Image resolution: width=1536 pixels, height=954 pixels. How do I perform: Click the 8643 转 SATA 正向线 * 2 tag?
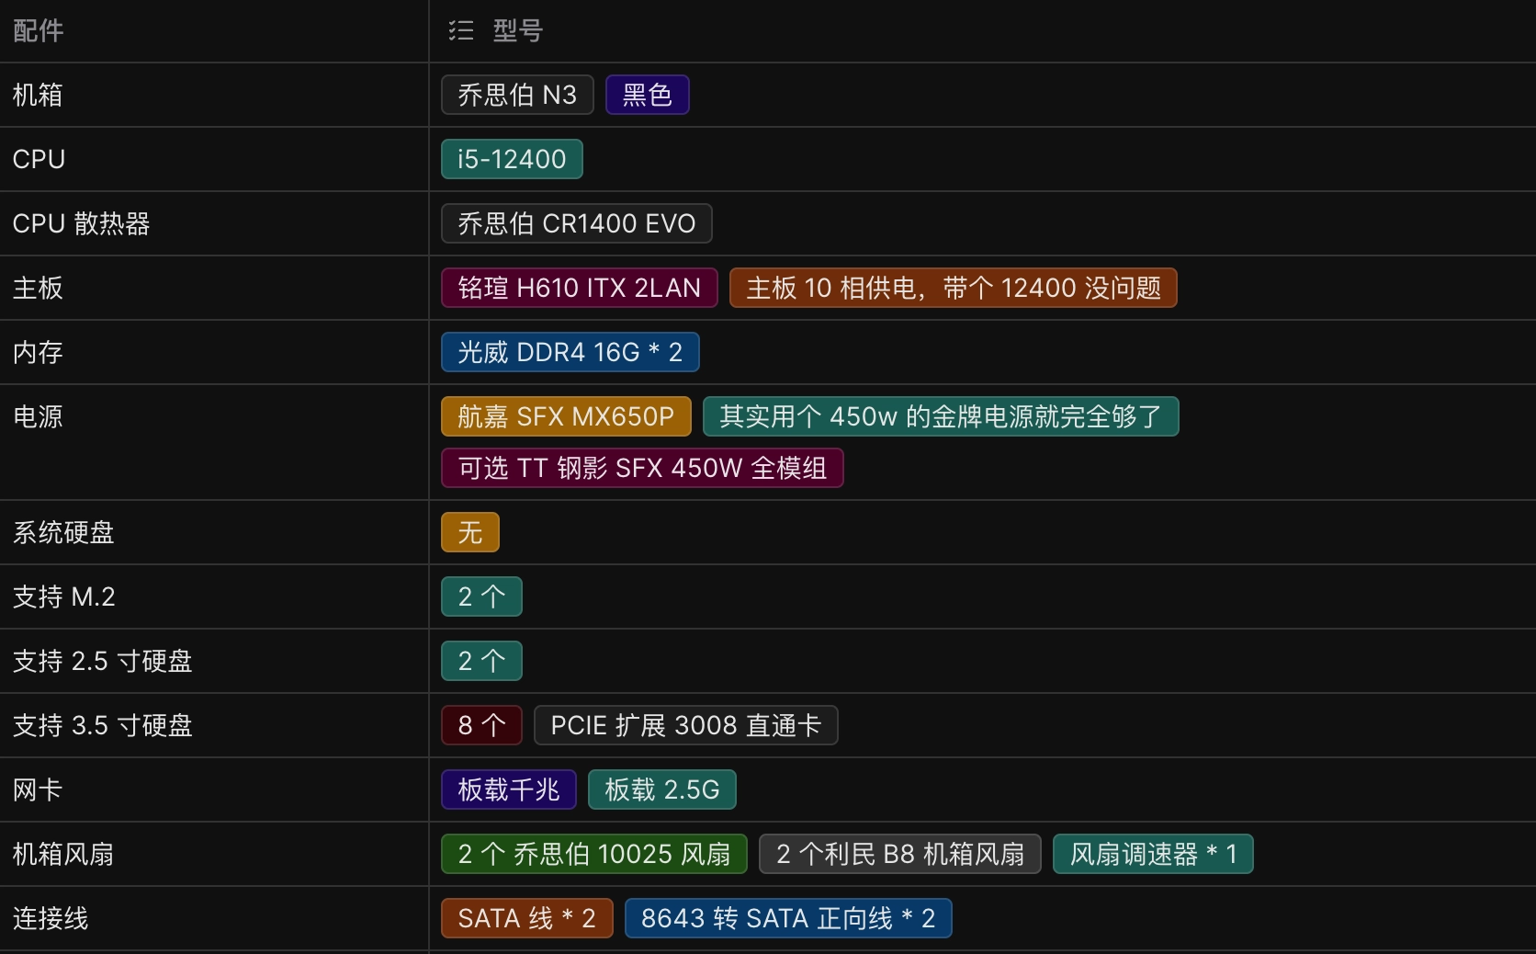tap(788, 918)
